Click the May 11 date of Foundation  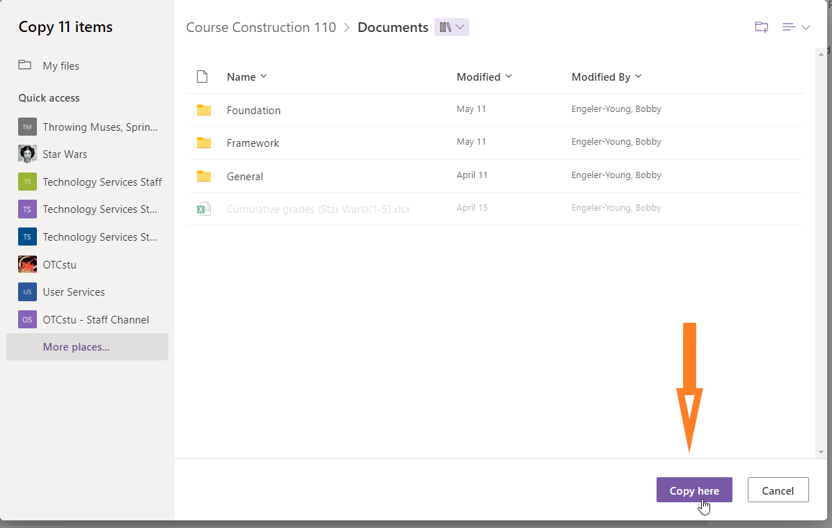(471, 109)
